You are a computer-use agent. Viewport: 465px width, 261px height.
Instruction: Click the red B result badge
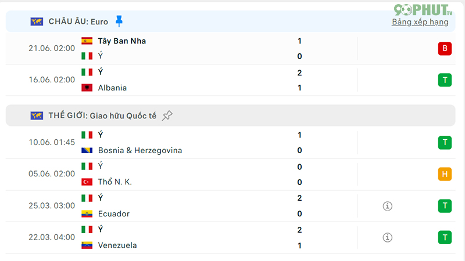(445, 49)
